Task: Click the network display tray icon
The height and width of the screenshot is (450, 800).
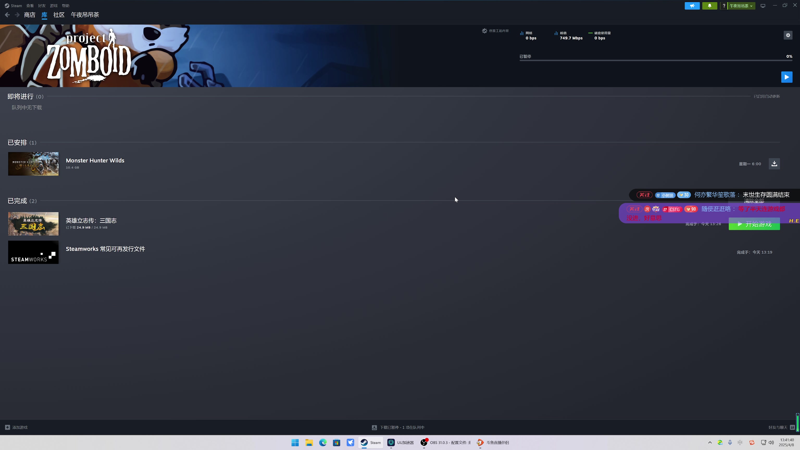Action: (763, 442)
